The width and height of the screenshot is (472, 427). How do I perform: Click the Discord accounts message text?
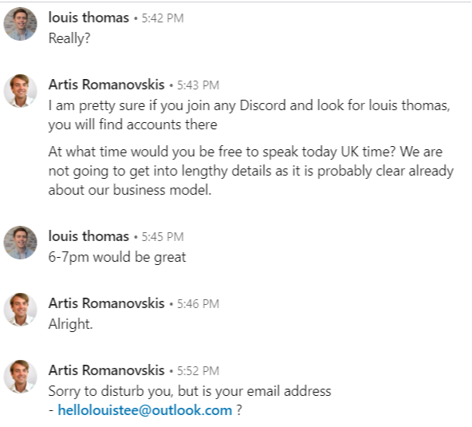click(x=250, y=115)
